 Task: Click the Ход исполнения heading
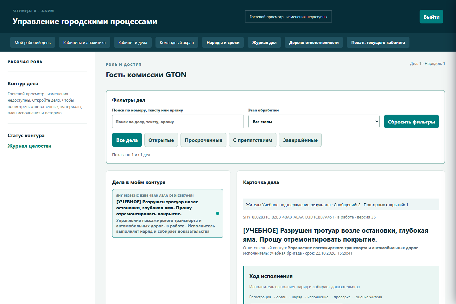coord(271,276)
